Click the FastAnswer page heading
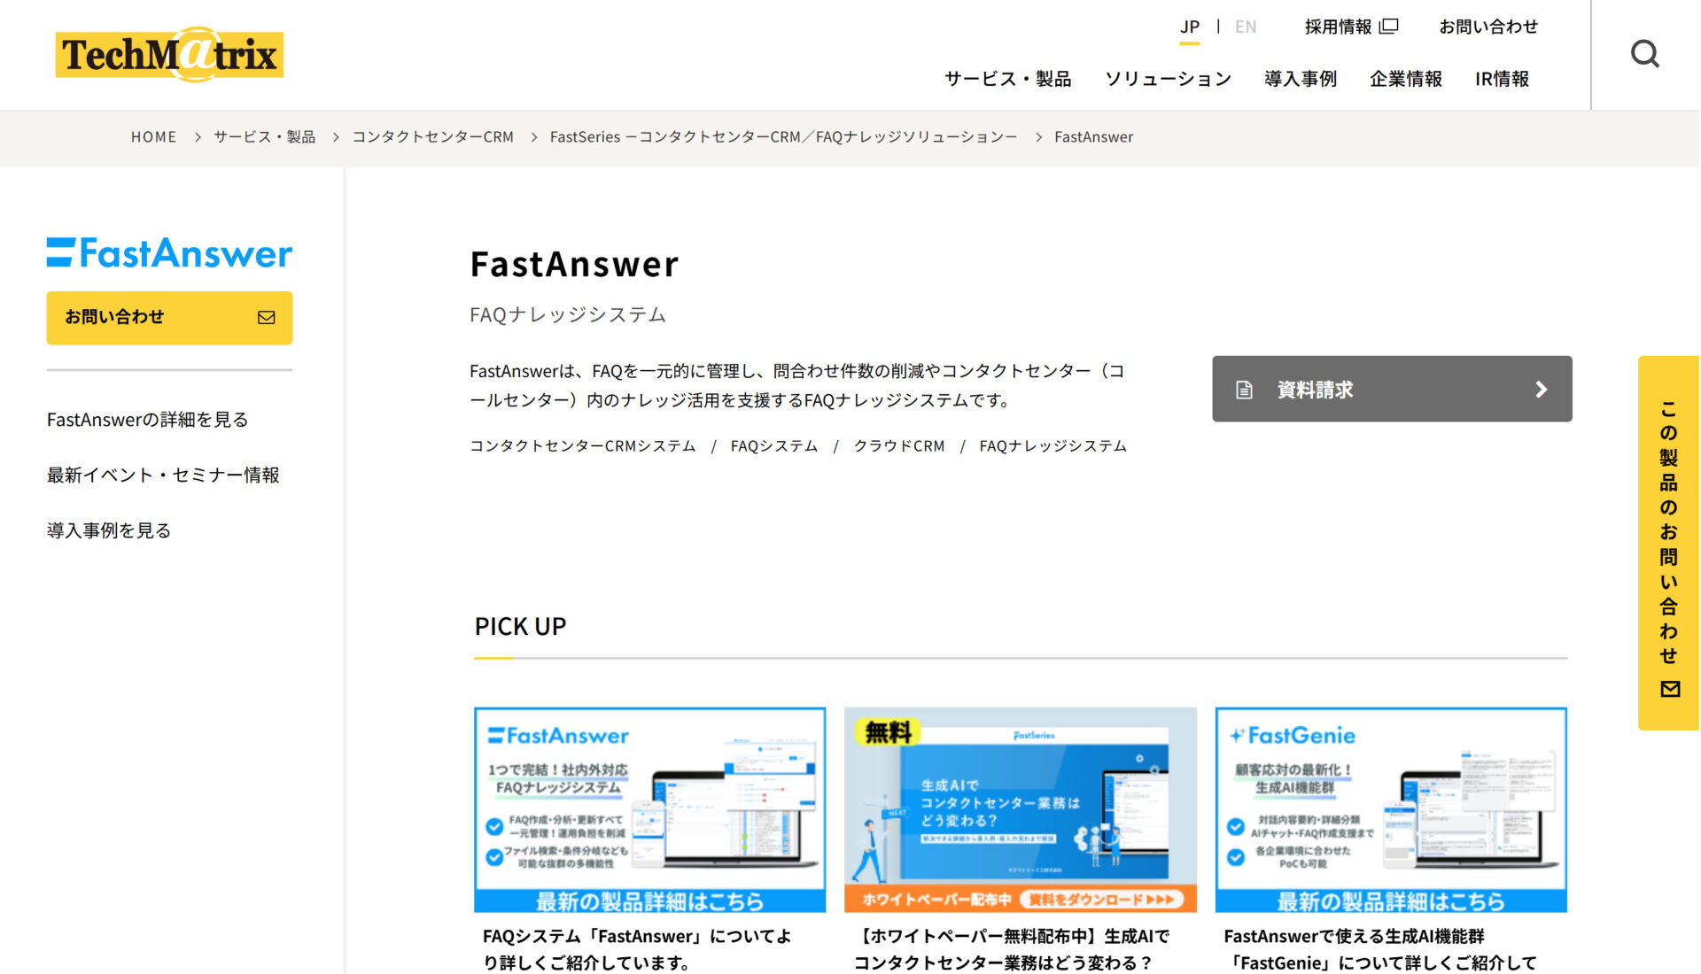The width and height of the screenshot is (1701, 974). [x=574, y=264]
